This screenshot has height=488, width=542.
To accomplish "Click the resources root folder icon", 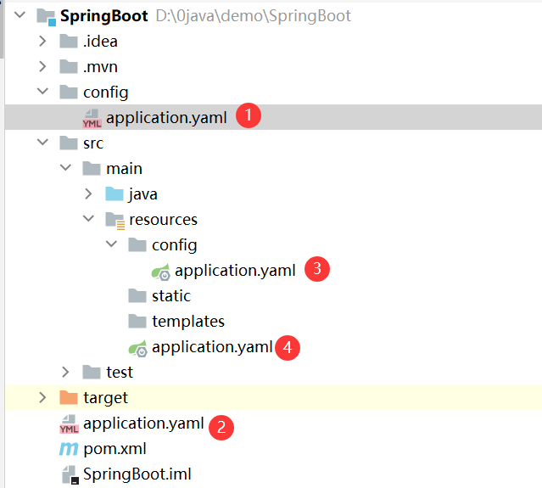I will click(x=115, y=221).
